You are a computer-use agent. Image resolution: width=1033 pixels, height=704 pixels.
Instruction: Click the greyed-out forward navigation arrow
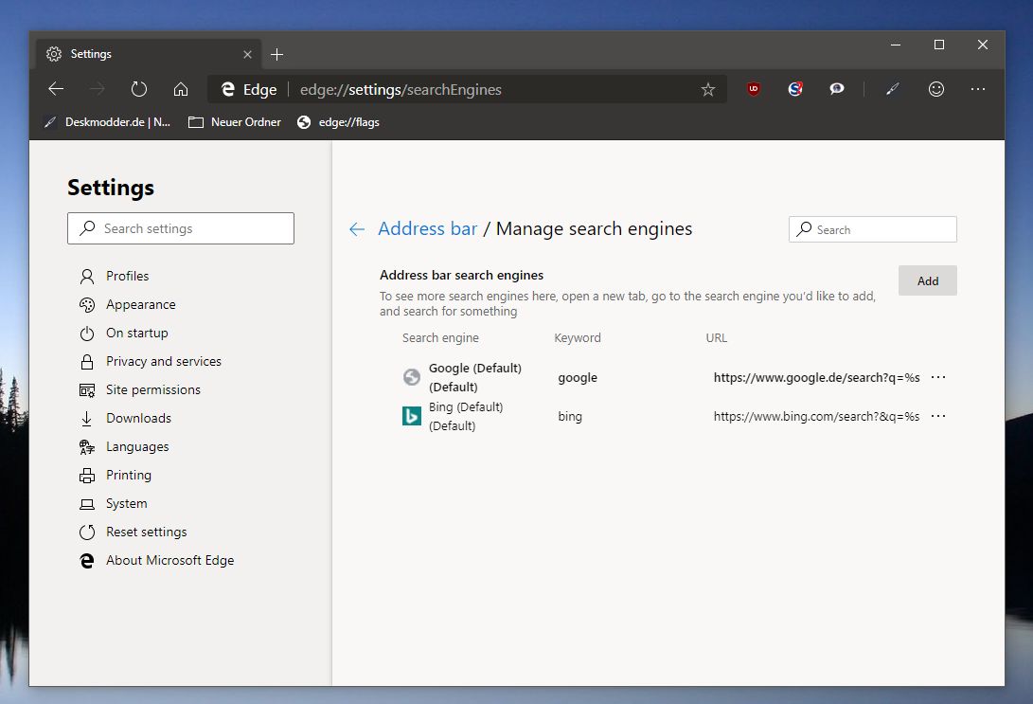click(x=97, y=89)
